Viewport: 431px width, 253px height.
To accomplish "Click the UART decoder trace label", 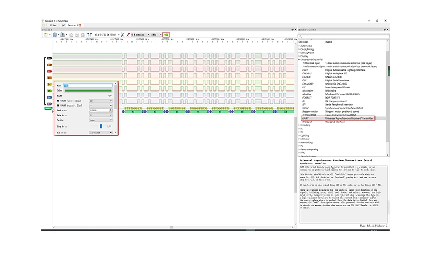I will (x=48, y=109).
